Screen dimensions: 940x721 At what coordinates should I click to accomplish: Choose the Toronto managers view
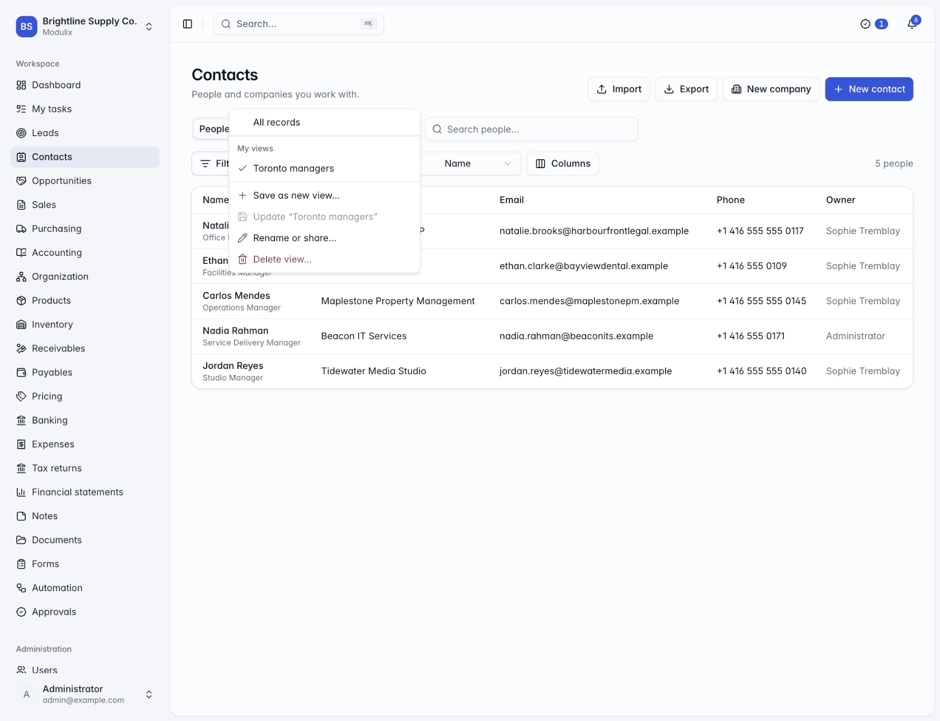tap(324, 168)
